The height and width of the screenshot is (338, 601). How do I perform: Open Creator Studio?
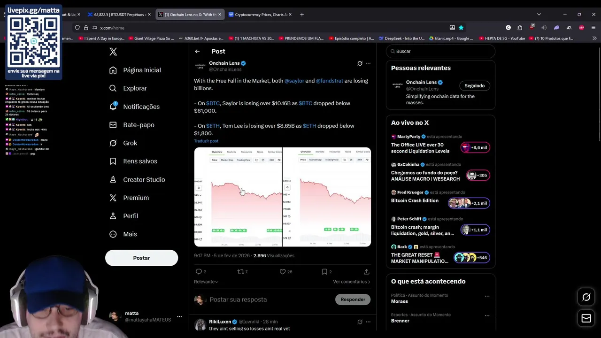137,179
